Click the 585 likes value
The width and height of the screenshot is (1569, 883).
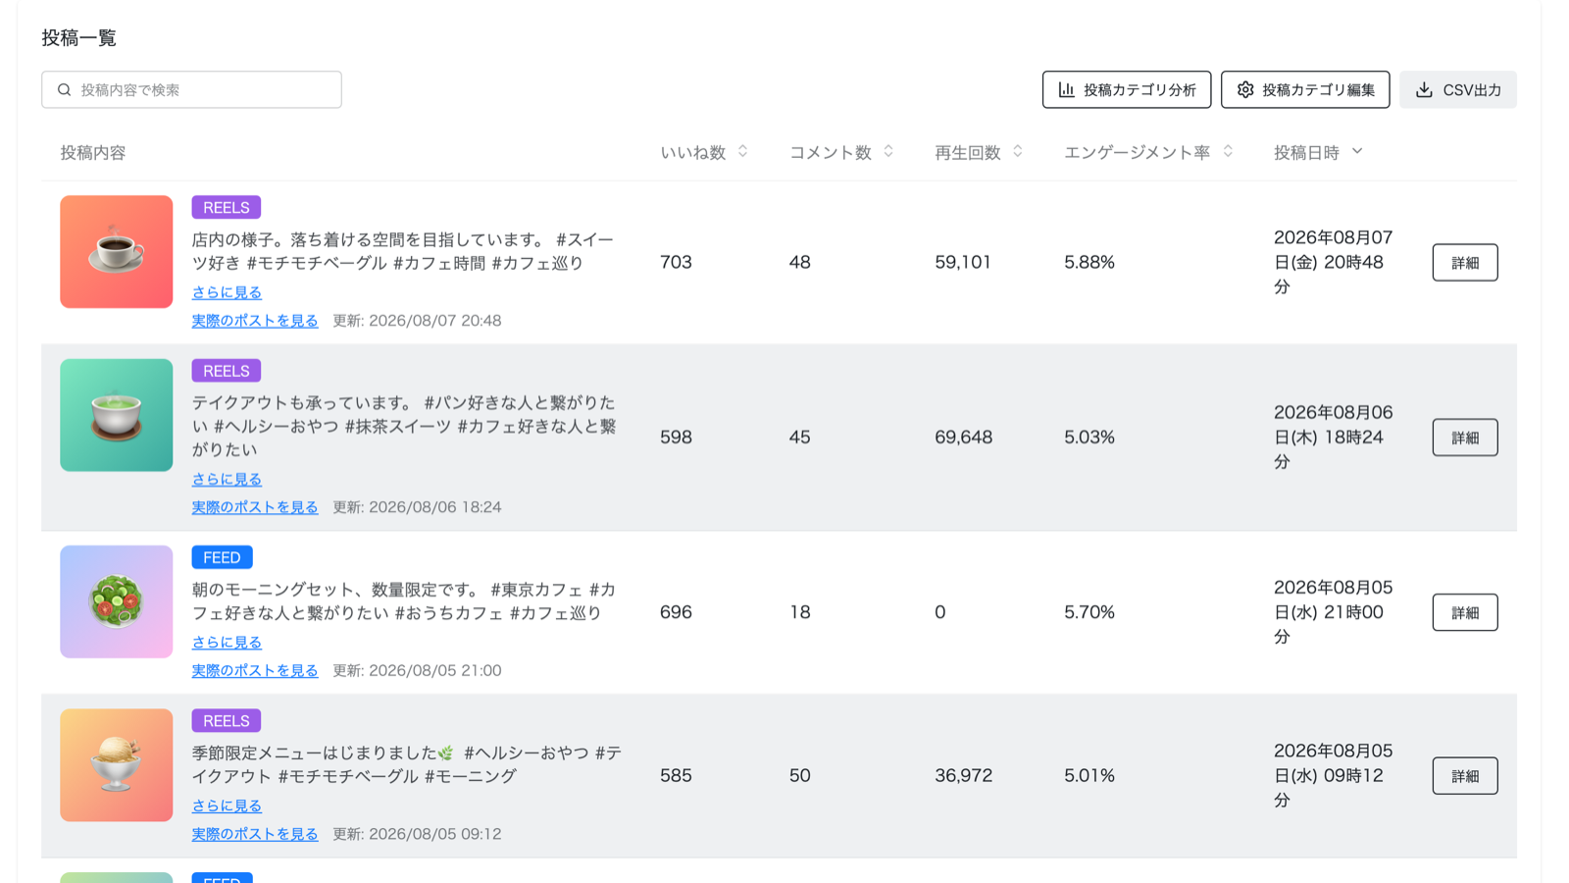[676, 776]
